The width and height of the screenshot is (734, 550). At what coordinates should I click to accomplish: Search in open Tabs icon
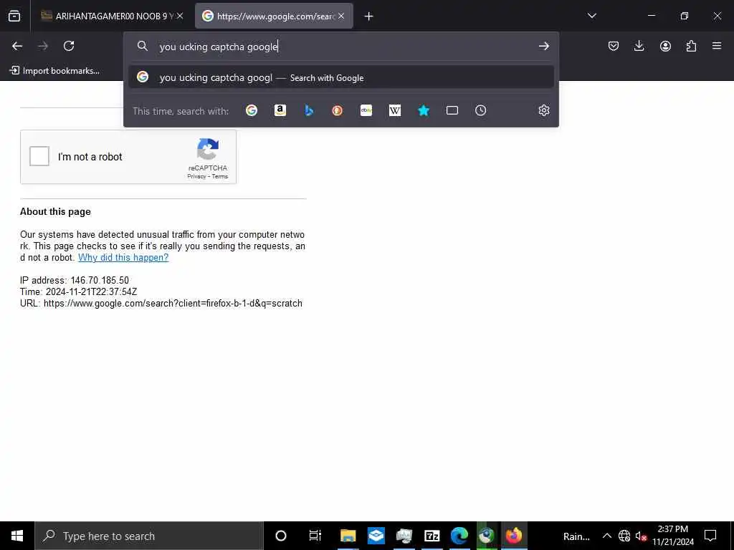(x=452, y=110)
